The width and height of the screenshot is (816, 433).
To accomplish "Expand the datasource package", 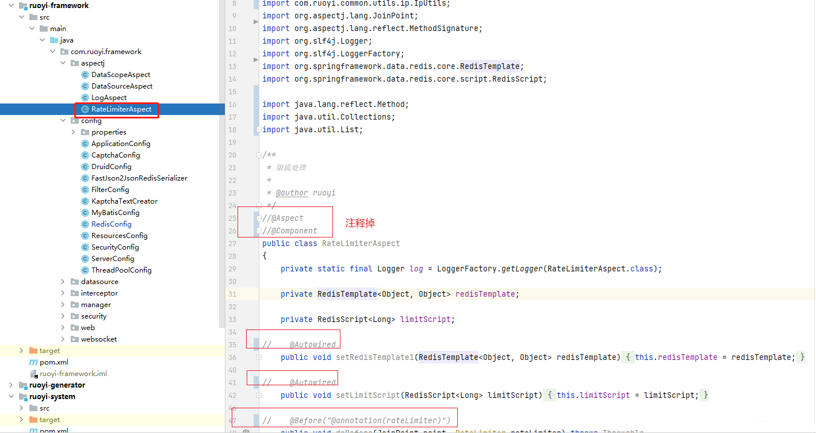I will [63, 282].
